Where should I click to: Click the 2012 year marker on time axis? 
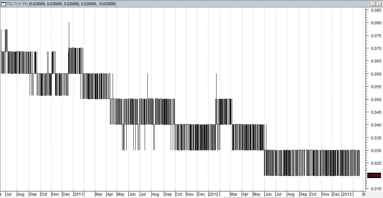point(214,194)
